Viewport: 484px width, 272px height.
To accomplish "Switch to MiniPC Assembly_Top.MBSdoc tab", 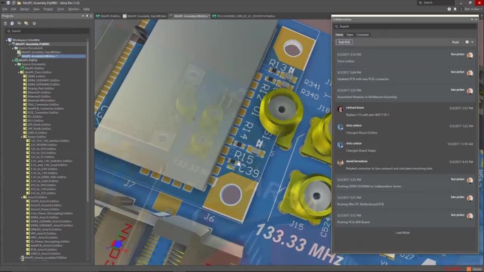I will tap(145, 16).
